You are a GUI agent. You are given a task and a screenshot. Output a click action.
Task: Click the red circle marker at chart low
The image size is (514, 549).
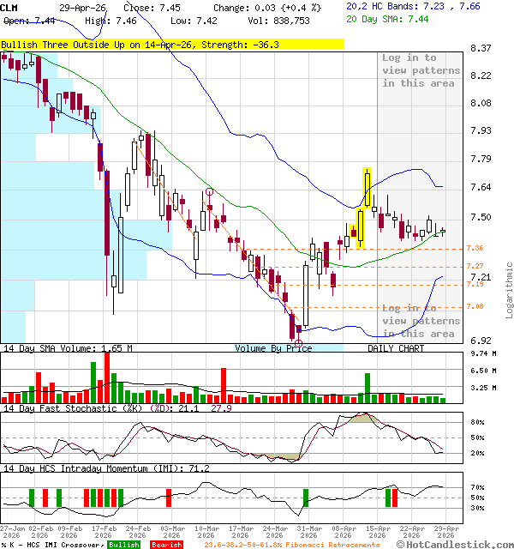pyautogui.click(x=298, y=342)
